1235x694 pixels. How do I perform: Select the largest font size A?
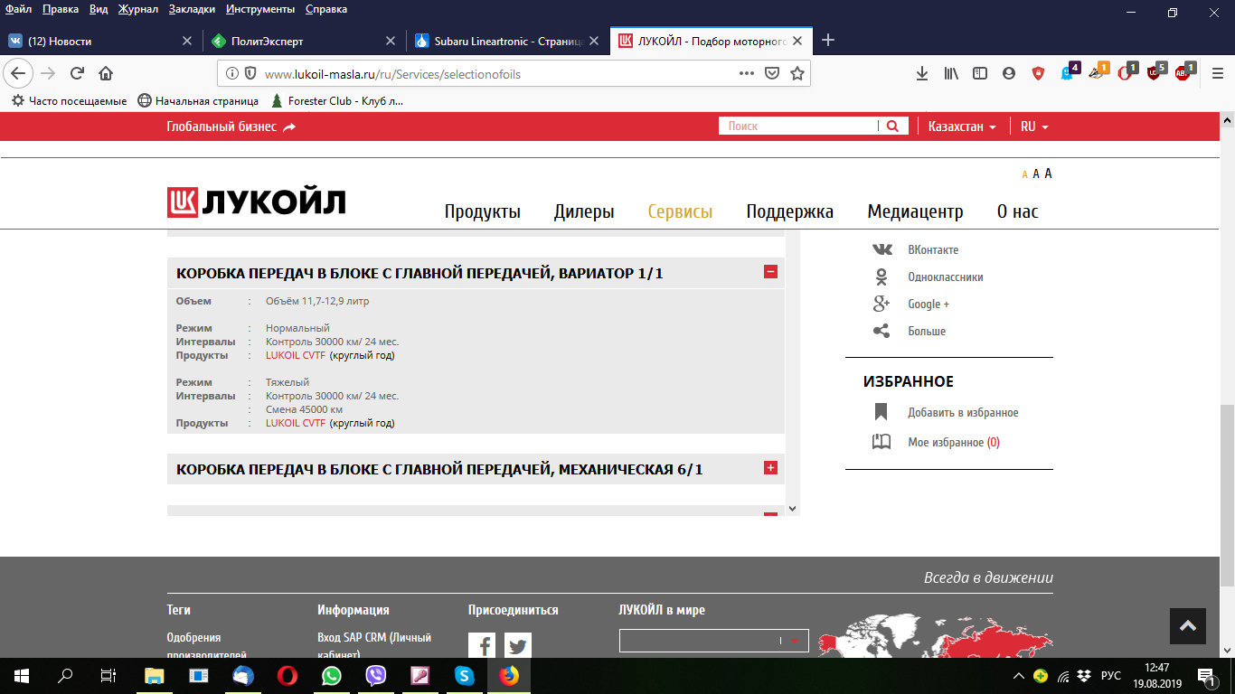point(1048,173)
